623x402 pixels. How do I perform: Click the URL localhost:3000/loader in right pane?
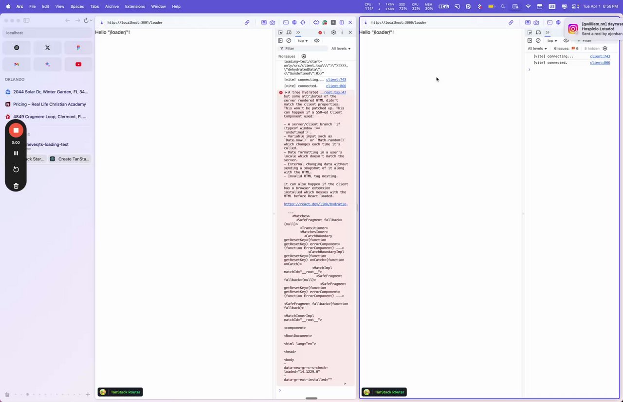pyautogui.click(x=399, y=22)
